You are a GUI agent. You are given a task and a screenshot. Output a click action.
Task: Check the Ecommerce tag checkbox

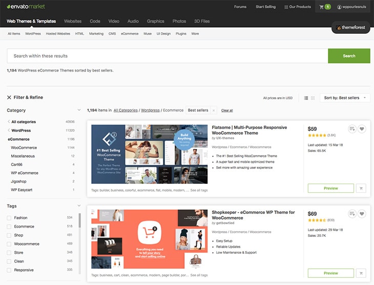coord(9,227)
